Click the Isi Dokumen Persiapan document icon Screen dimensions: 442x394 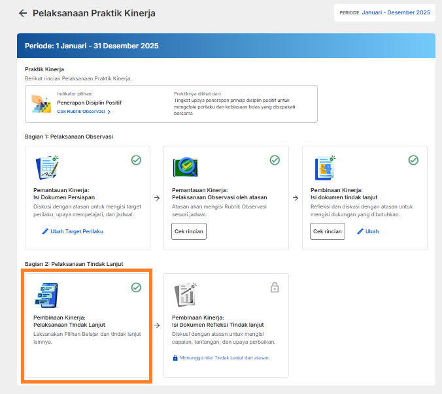click(x=47, y=167)
